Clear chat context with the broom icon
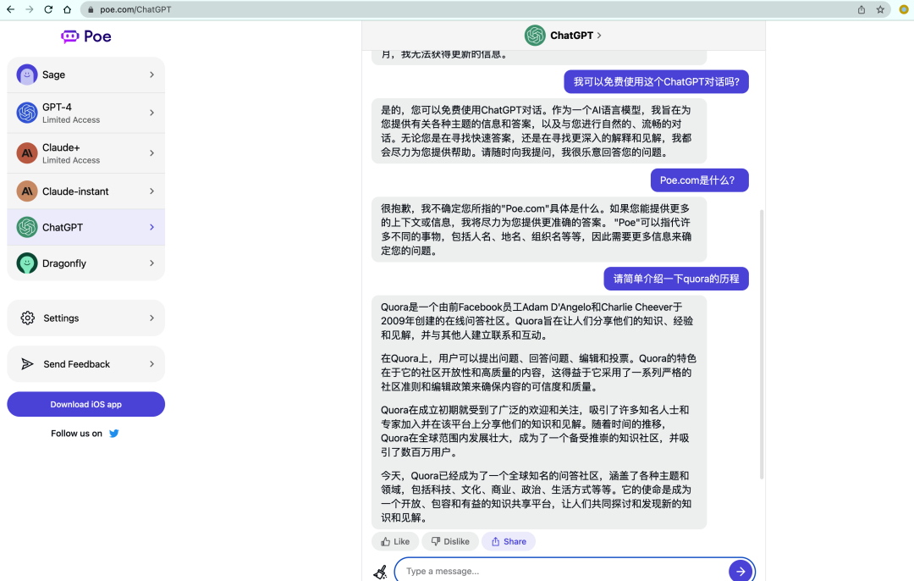 click(x=381, y=572)
